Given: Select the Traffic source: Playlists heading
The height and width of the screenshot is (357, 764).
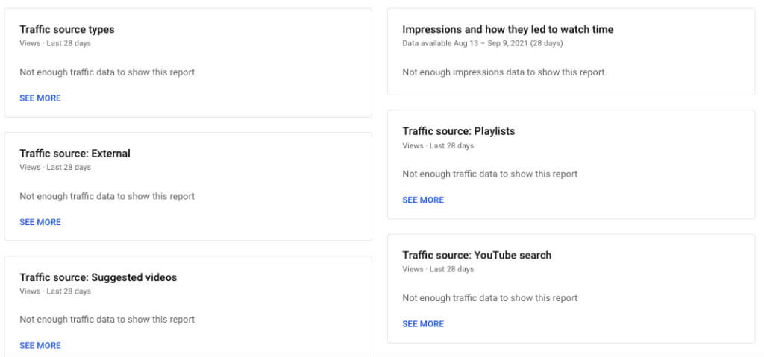Looking at the screenshot, I should pos(458,131).
